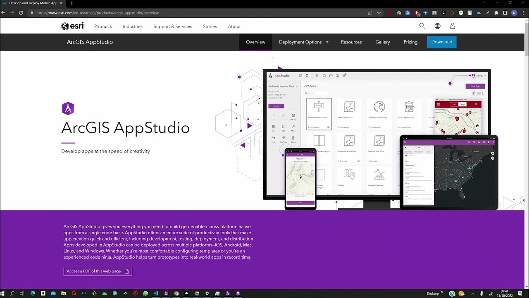Click the ArcGIS AppStudio title link

tap(90, 42)
